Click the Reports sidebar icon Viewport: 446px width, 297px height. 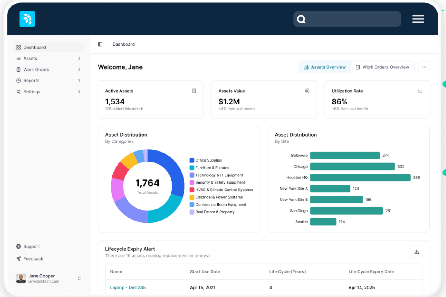point(18,80)
